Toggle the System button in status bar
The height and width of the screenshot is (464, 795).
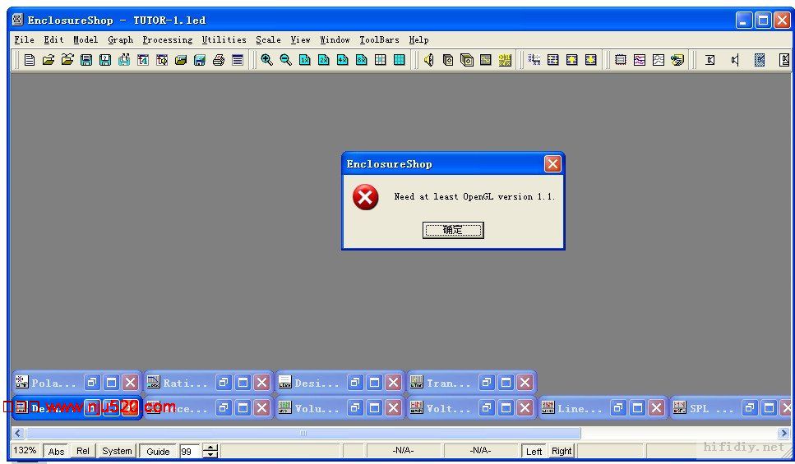tap(117, 451)
